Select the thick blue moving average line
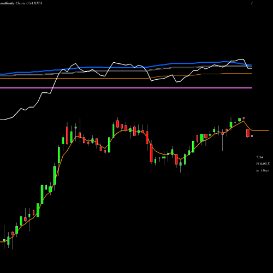Viewport: 273px width, 273px height. (126, 67)
